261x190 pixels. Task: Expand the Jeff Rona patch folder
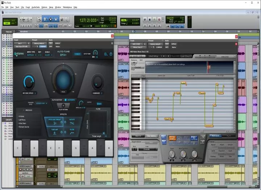[22, 120]
